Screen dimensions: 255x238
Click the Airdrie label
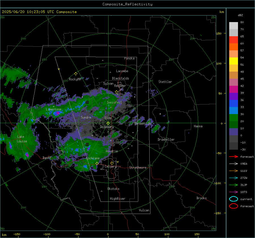tap(112, 151)
